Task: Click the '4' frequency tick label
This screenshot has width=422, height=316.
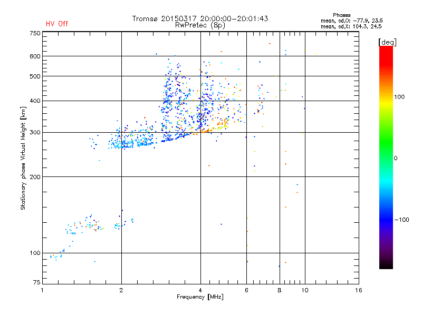Action: pyautogui.click(x=200, y=290)
